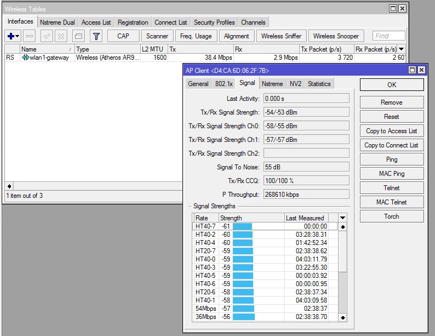The height and width of the screenshot is (336, 435).
Task: Click the comment note icon
Action: [78, 36]
